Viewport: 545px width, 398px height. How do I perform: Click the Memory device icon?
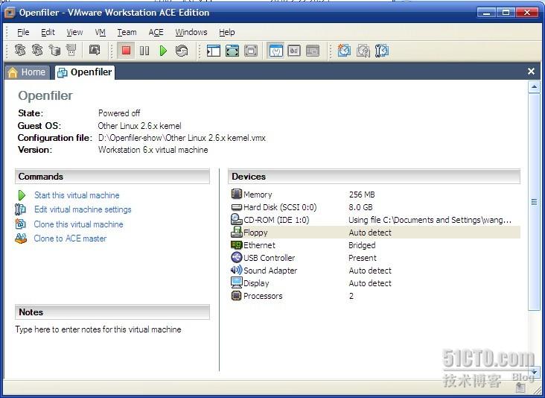click(236, 194)
